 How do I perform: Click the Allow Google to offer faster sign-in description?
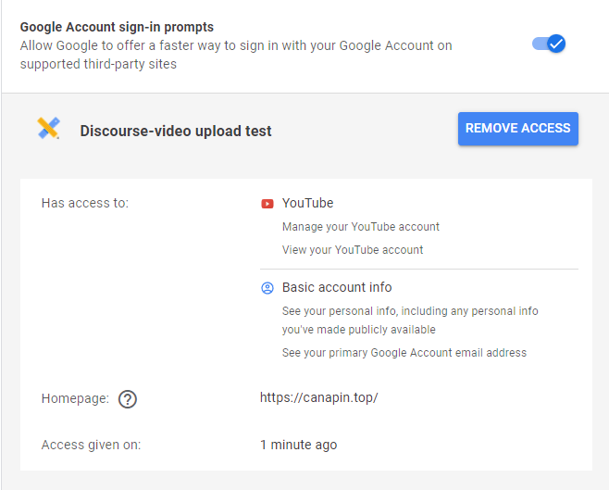236,55
